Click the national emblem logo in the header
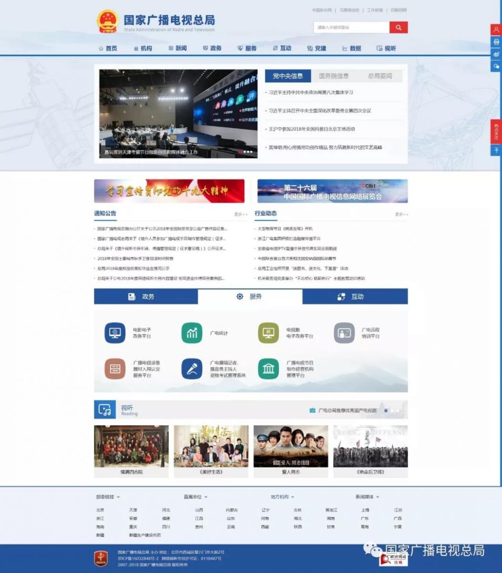Viewport: 502px width, 573px height. (108, 21)
